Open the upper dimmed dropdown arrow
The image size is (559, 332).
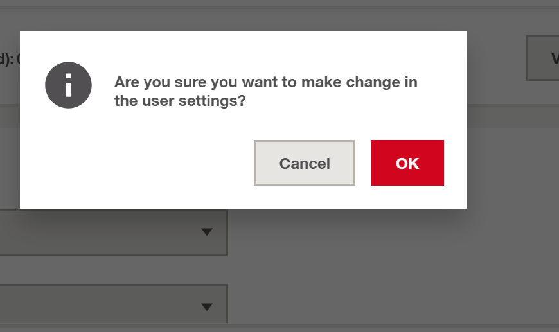(207, 232)
